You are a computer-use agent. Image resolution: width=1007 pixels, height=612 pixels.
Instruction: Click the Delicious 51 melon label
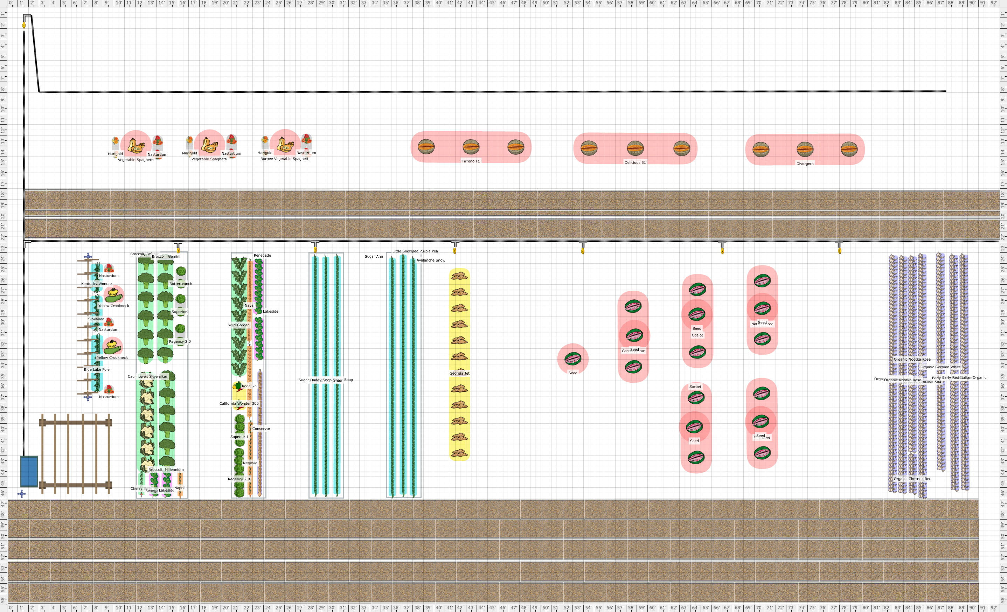[x=635, y=162]
